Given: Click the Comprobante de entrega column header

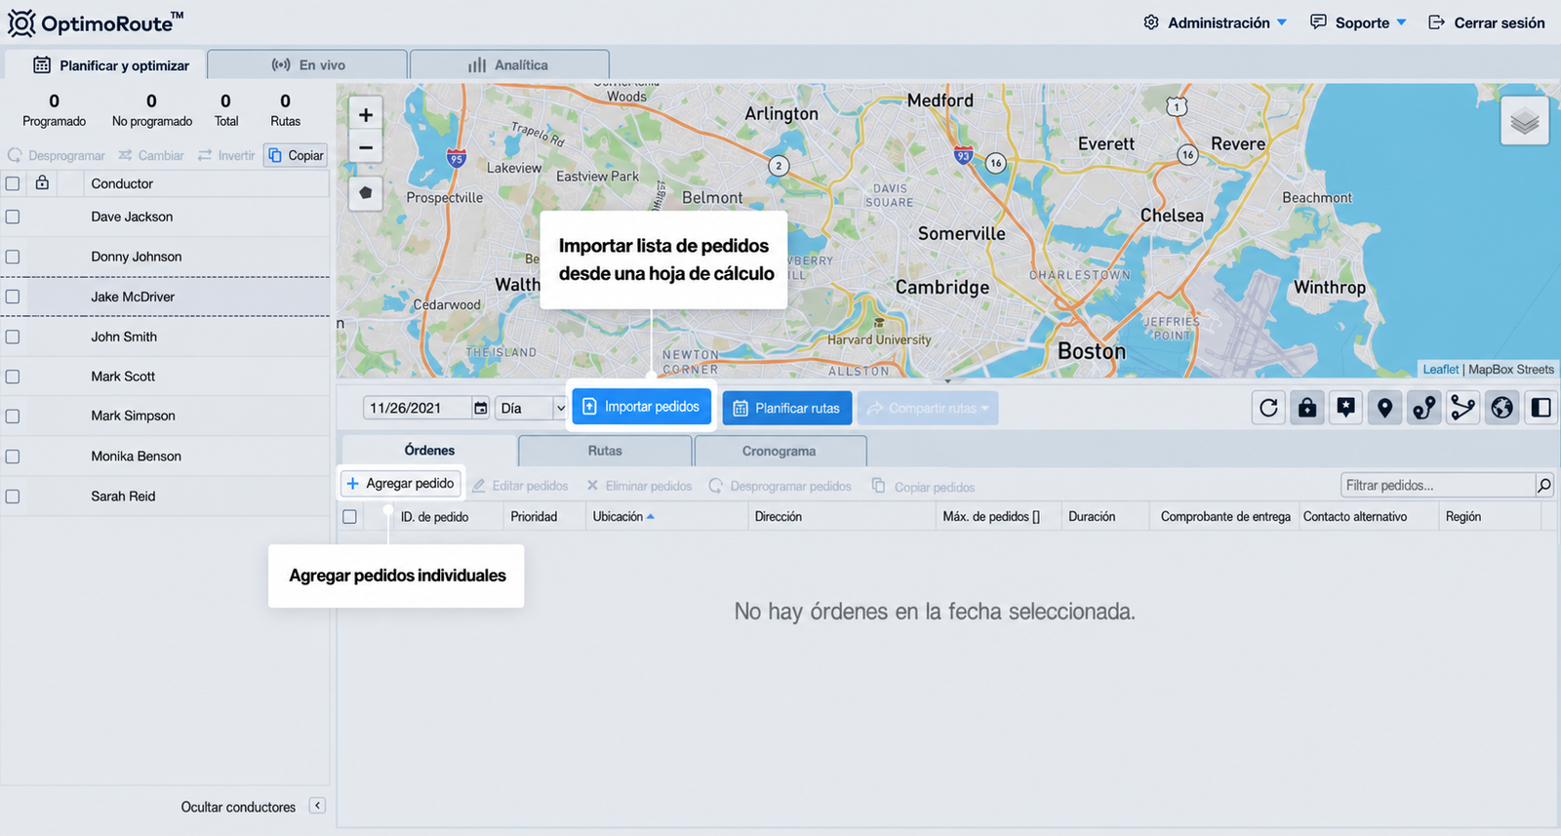Looking at the screenshot, I should (1225, 516).
